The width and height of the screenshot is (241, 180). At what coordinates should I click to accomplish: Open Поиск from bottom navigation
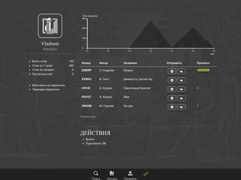point(96,175)
